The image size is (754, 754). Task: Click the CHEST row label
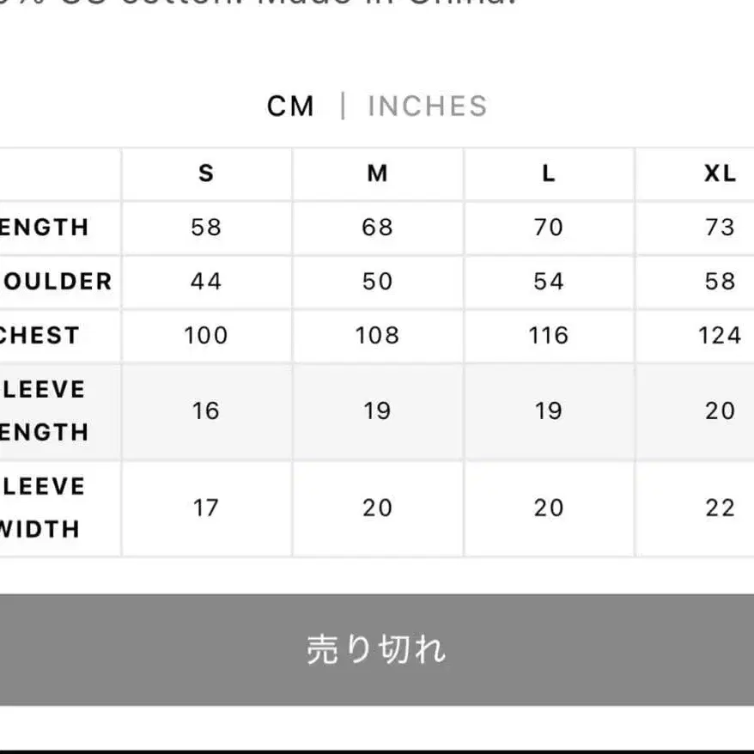click(x=39, y=336)
